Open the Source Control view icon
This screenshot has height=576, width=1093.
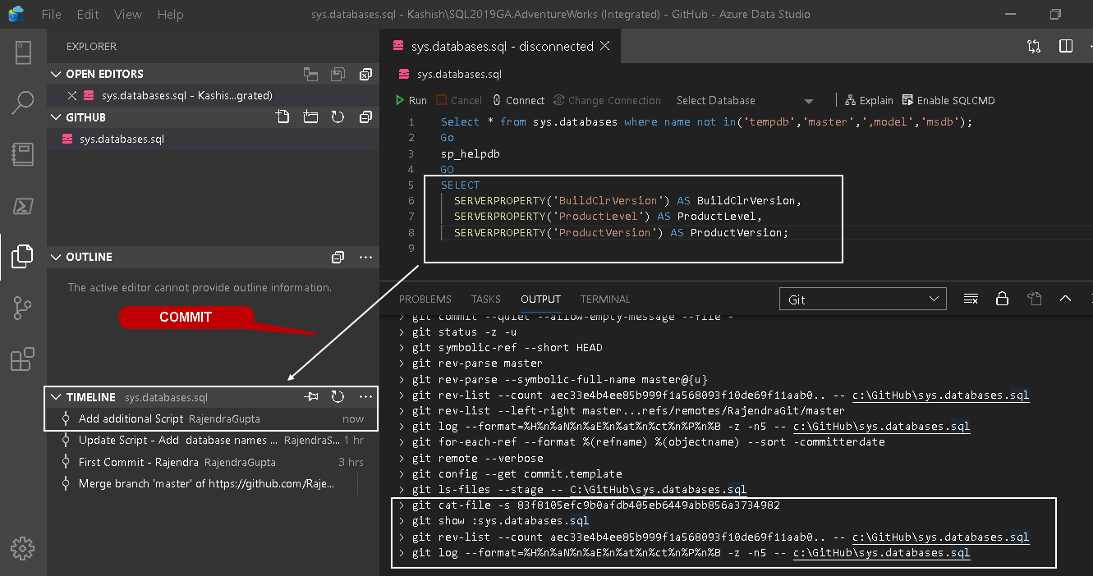click(x=23, y=308)
